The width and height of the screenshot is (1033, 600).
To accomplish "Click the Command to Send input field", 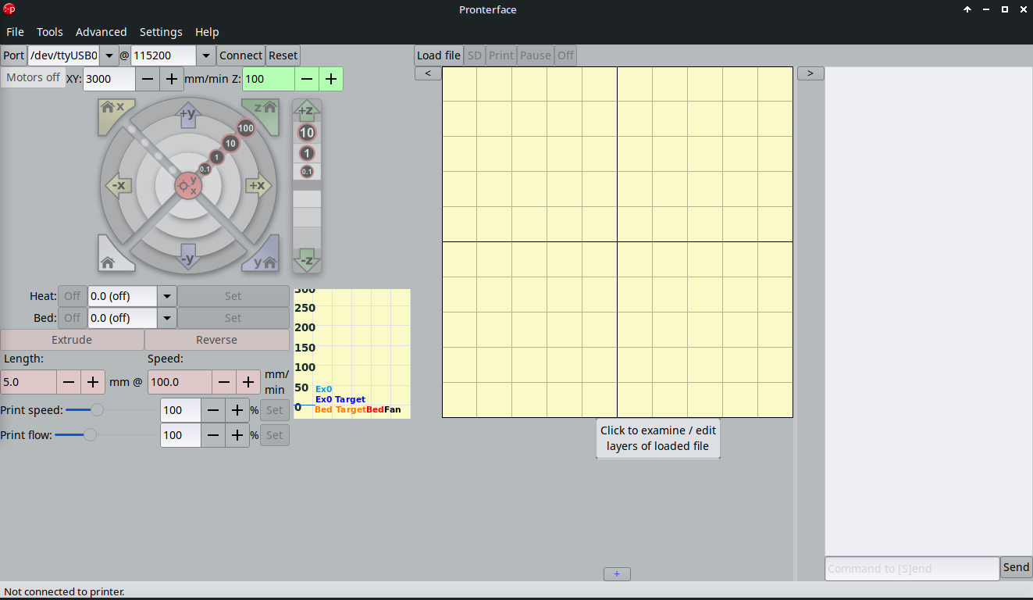I will [911, 568].
